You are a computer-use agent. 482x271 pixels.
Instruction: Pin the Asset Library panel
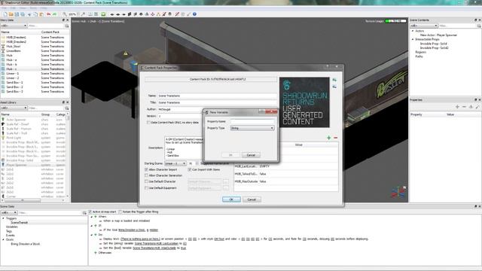click(x=63, y=102)
